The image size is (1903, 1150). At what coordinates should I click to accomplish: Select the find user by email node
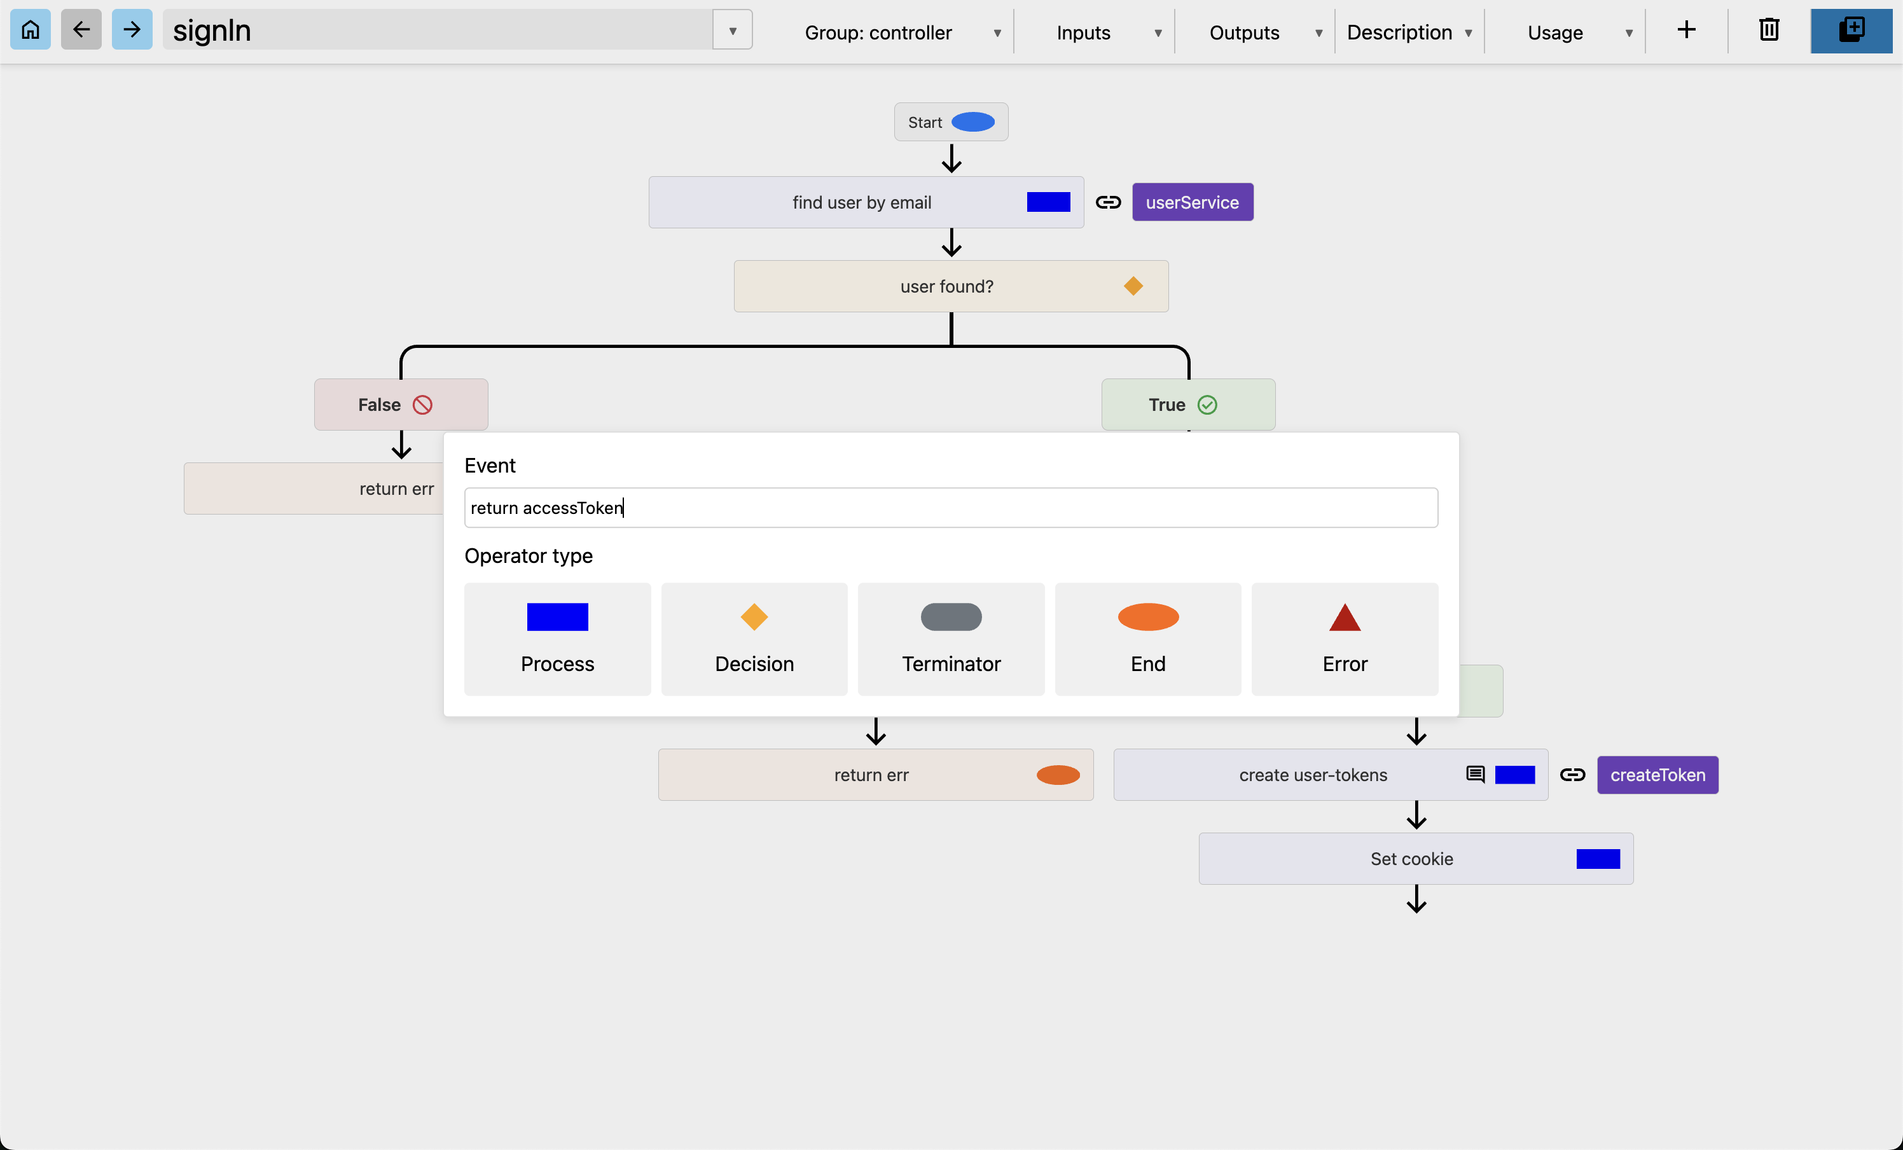[866, 202]
